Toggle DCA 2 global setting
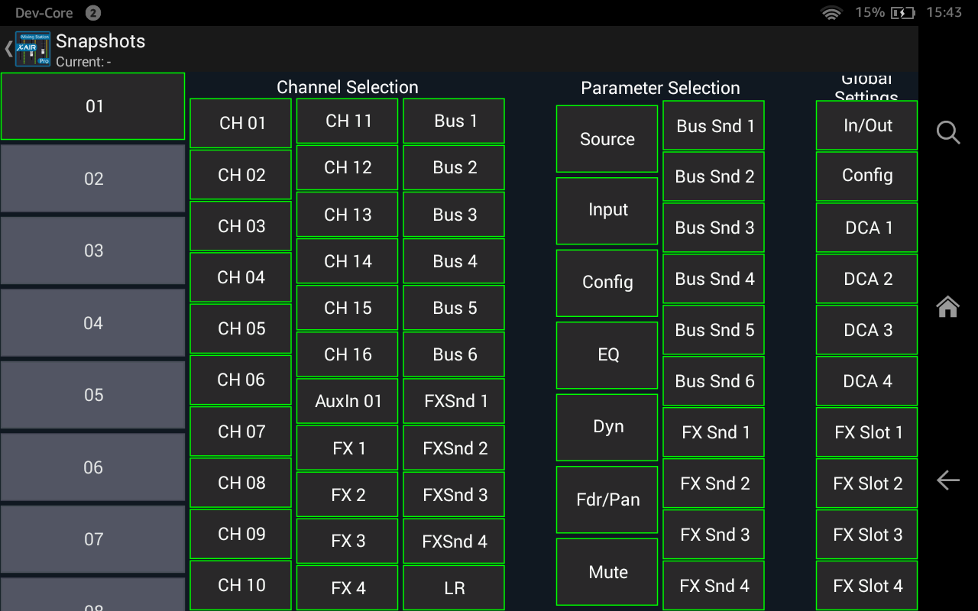The width and height of the screenshot is (978, 611). coord(867,279)
